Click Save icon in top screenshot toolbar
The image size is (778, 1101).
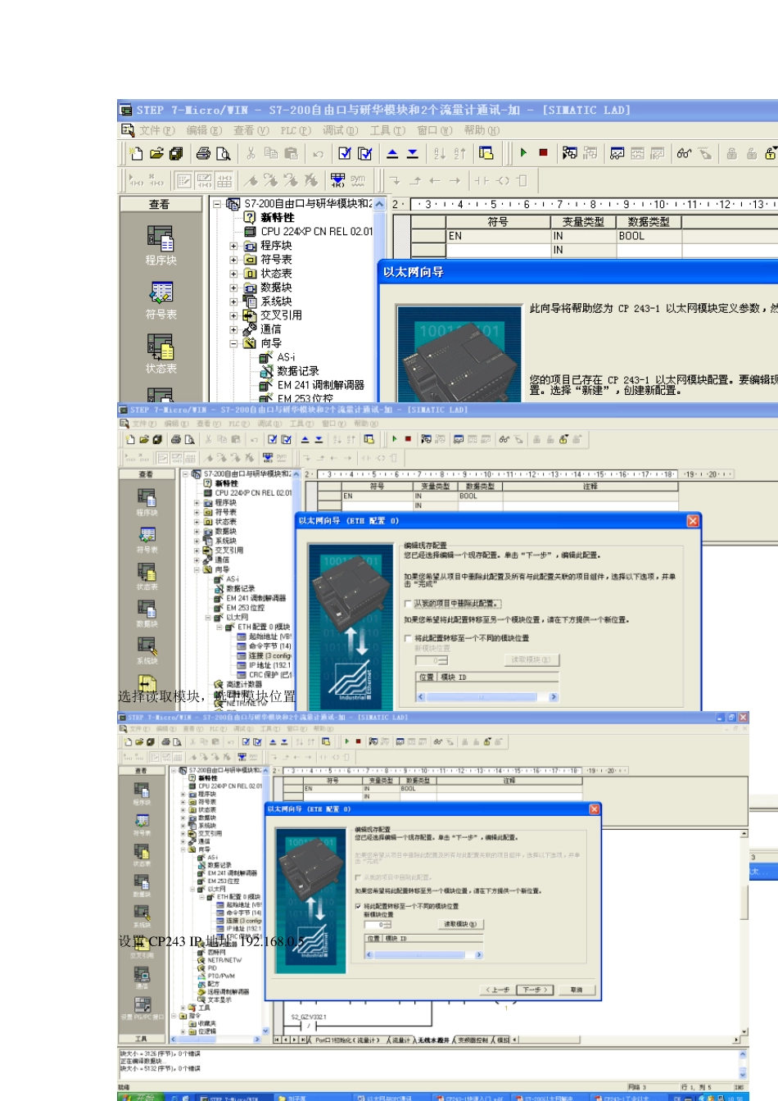click(176, 153)
